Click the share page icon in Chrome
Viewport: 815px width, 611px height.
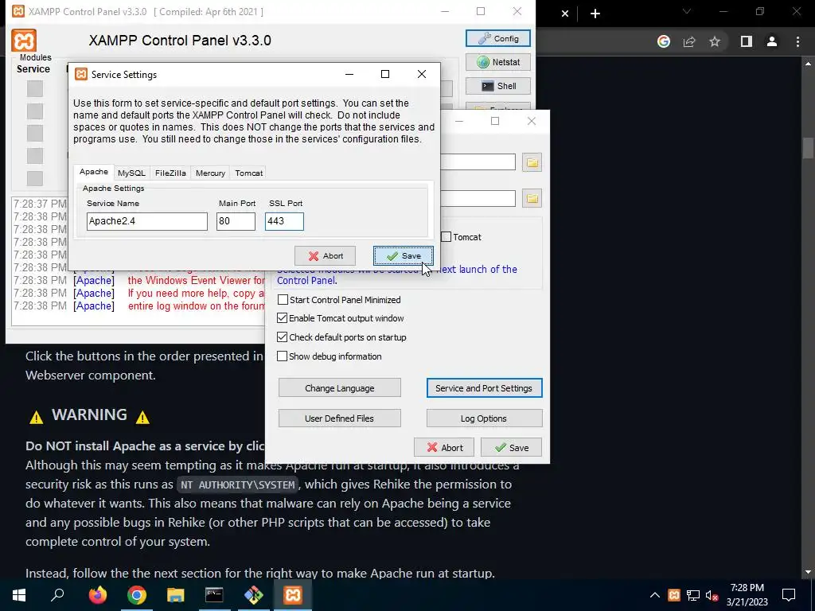click(689, 41)
